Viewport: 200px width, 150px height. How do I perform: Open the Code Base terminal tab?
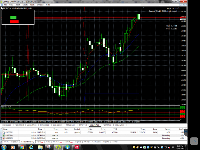tap(96, 142)
